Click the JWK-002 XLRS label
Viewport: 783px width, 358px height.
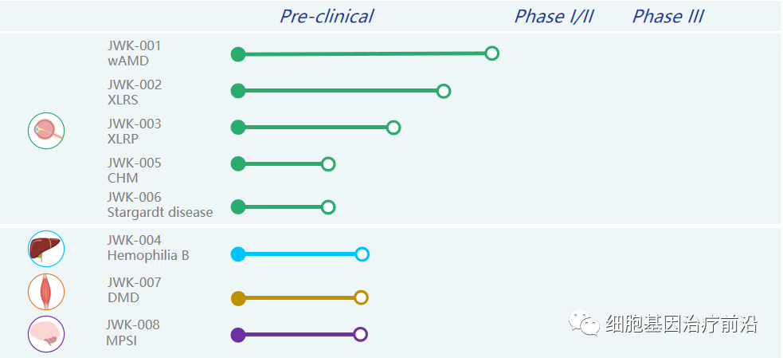coord(134,92)
